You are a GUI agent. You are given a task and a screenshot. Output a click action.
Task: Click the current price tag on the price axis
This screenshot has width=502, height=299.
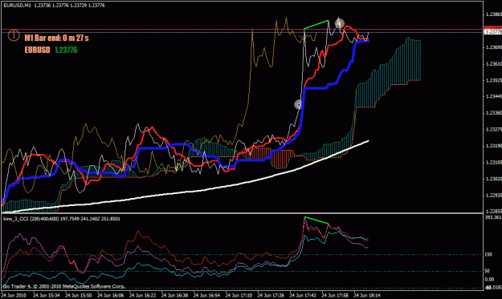(493, 31)
